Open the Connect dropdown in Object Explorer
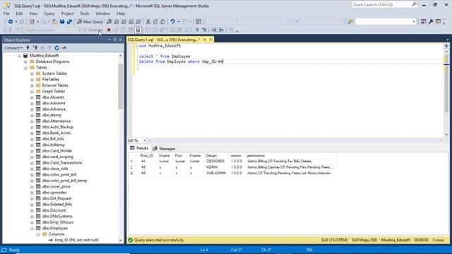Image resolution: width=452 pixels, height=254 pixels. click(13, 48)
